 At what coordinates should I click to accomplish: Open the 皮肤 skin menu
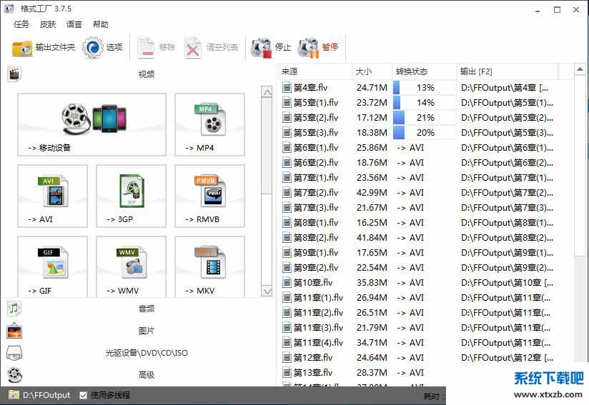click(48, 24)
